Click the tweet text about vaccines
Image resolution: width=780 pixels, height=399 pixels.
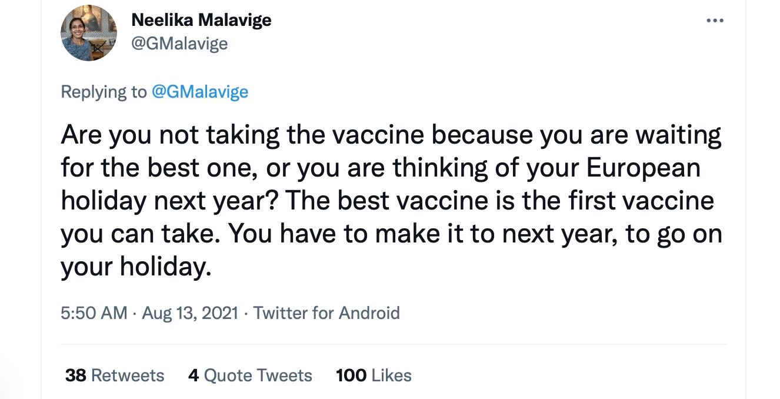tap(391, 201)
